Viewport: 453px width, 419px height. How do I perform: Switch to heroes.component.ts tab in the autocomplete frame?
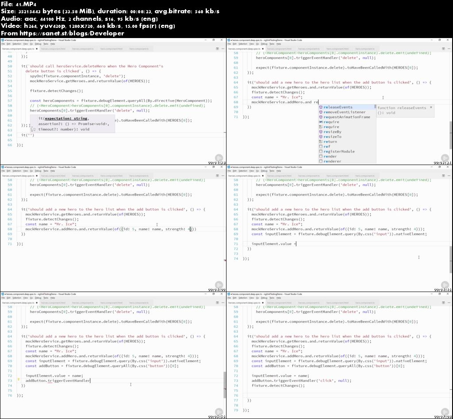309,49
